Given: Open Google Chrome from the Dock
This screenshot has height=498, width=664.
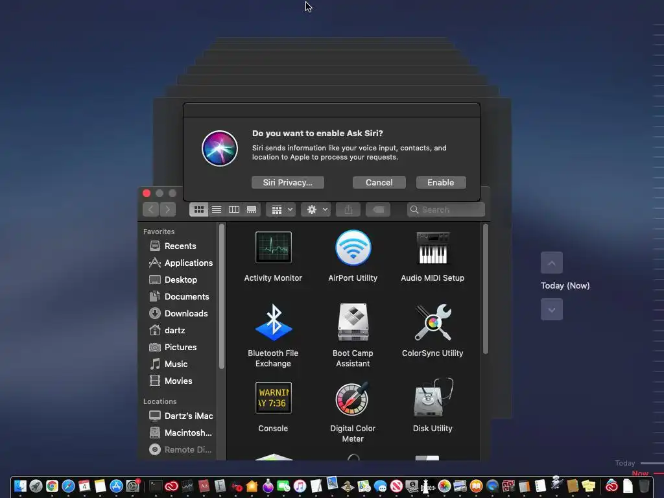Looking at the screenshot, I should point(52,486).
